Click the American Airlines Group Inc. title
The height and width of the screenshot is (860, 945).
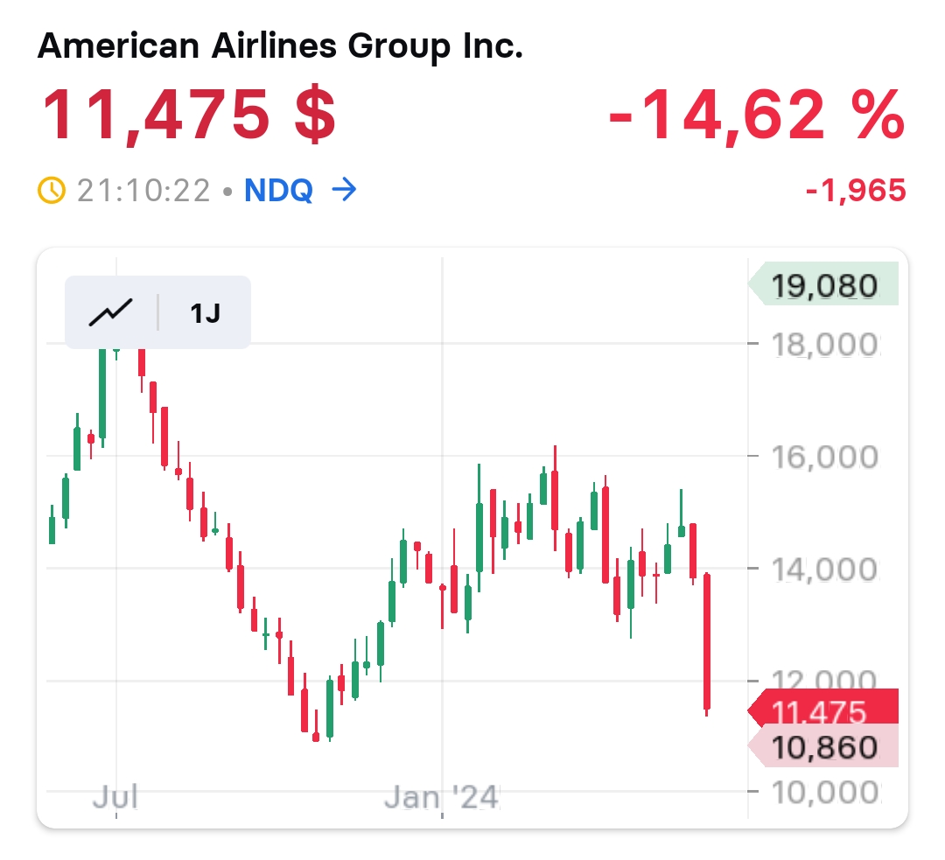[x=280, y=45]
